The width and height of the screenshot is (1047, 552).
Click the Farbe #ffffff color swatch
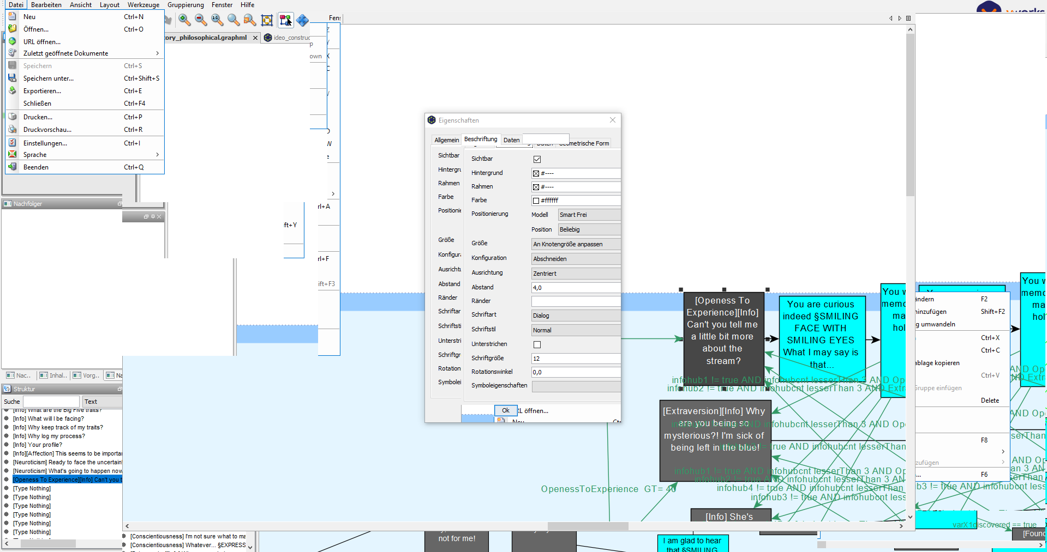(536, 201)
